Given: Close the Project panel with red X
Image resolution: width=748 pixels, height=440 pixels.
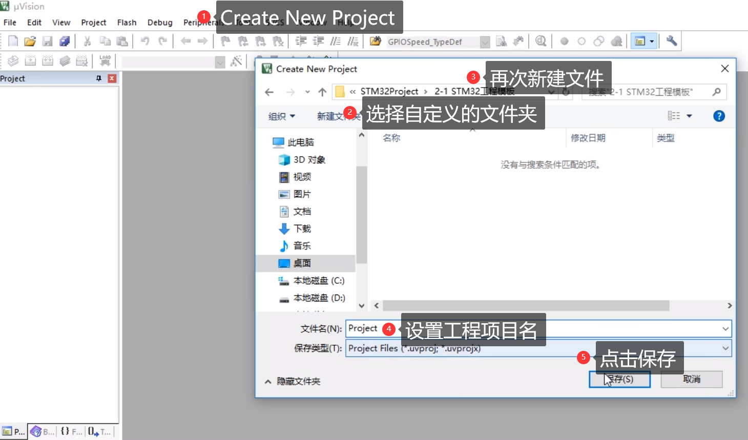Looking at the screenshot, I should pyautogui.click(x=112, y=78).
